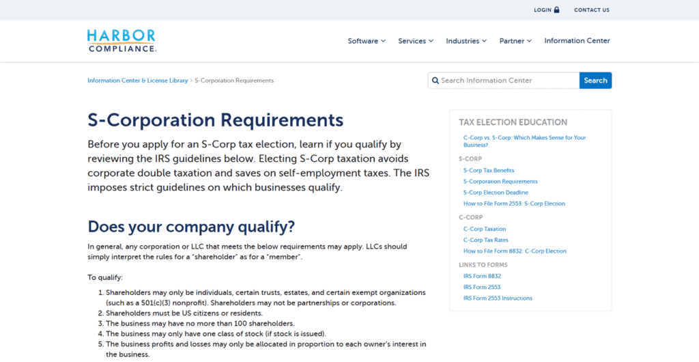Click the S-Corporation Requirements breadcrumb text
This screenshot has height=362, width=699.
(x=234, y=81)
